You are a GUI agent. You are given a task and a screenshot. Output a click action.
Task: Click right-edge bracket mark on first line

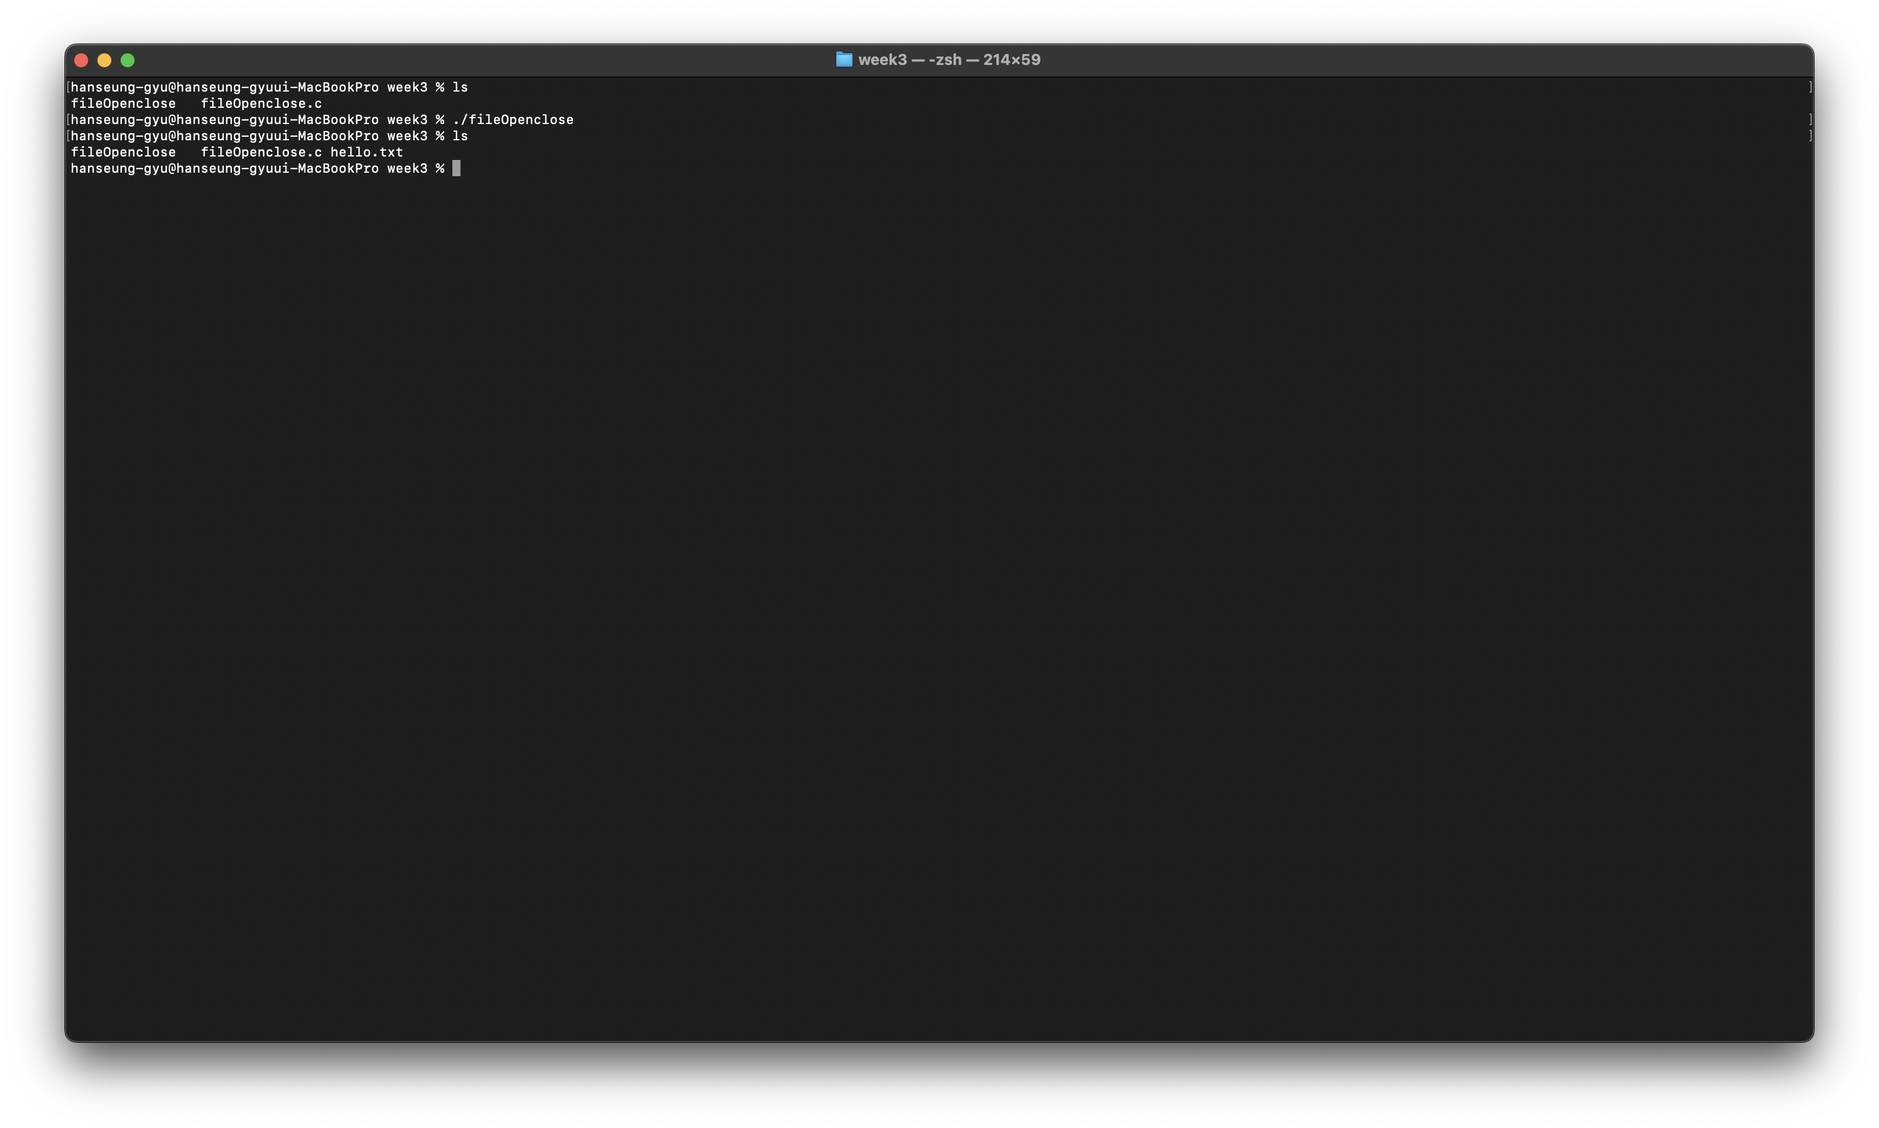tap(1810, 88)
